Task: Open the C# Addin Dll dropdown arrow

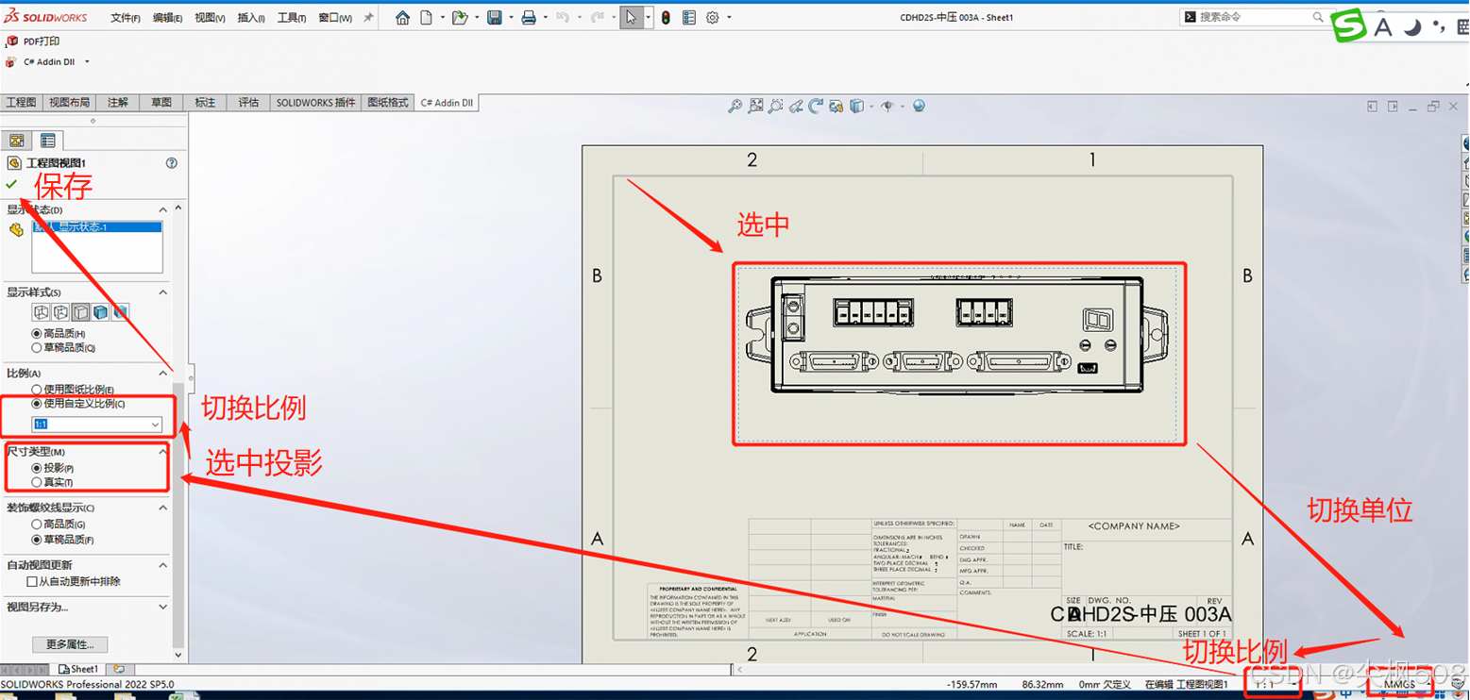Action: pos(87,62)
